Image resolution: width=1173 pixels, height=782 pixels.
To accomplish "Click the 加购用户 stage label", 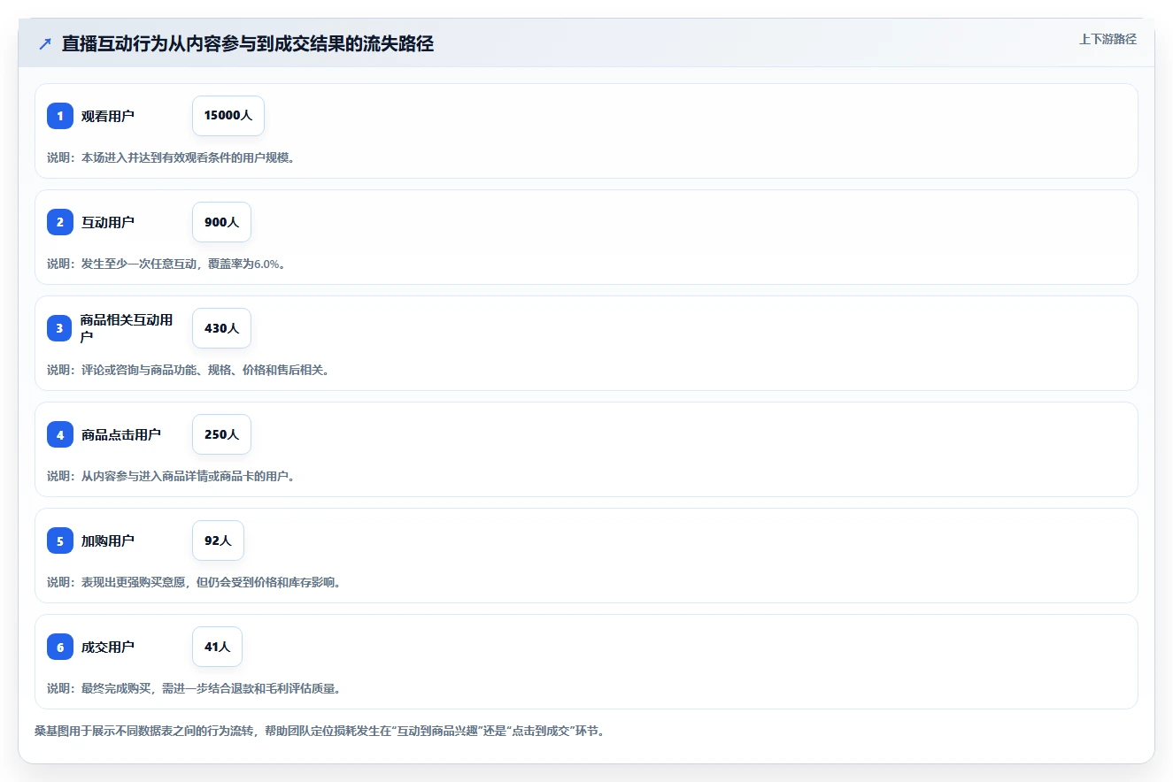I will pos(108,540).
